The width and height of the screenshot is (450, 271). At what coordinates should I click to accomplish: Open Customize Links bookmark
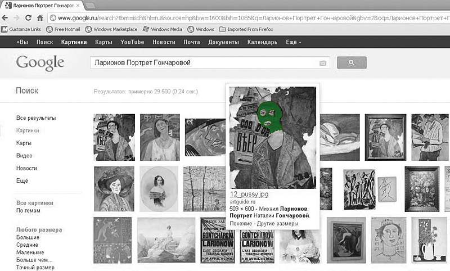21,29
